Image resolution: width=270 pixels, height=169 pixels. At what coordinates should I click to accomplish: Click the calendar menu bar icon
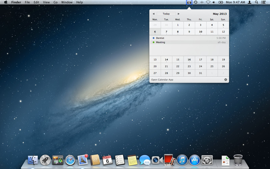click(x=189, y=2)
